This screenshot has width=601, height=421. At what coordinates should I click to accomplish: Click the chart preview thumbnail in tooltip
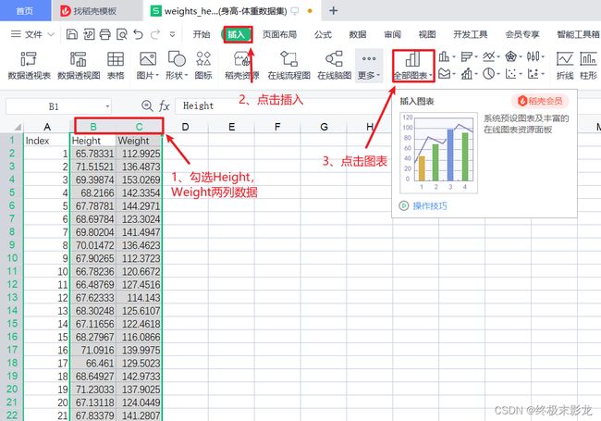438,153
